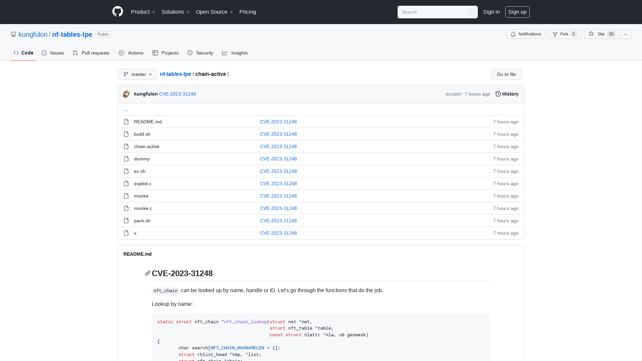Click the repository icon beside kungfulon

13,34
